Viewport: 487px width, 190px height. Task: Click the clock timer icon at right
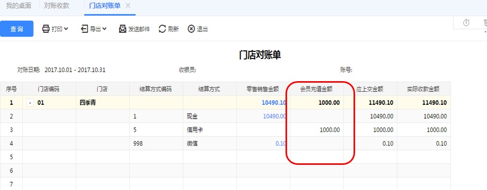(x=466, y=23)
